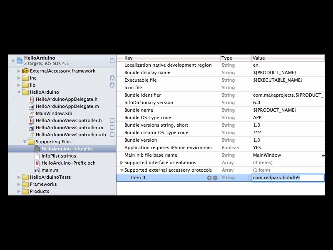The image size is (333, 250).
Task: Collapse the HelloArduino group disclosure triangle
Action: click(x=19, y=92)
